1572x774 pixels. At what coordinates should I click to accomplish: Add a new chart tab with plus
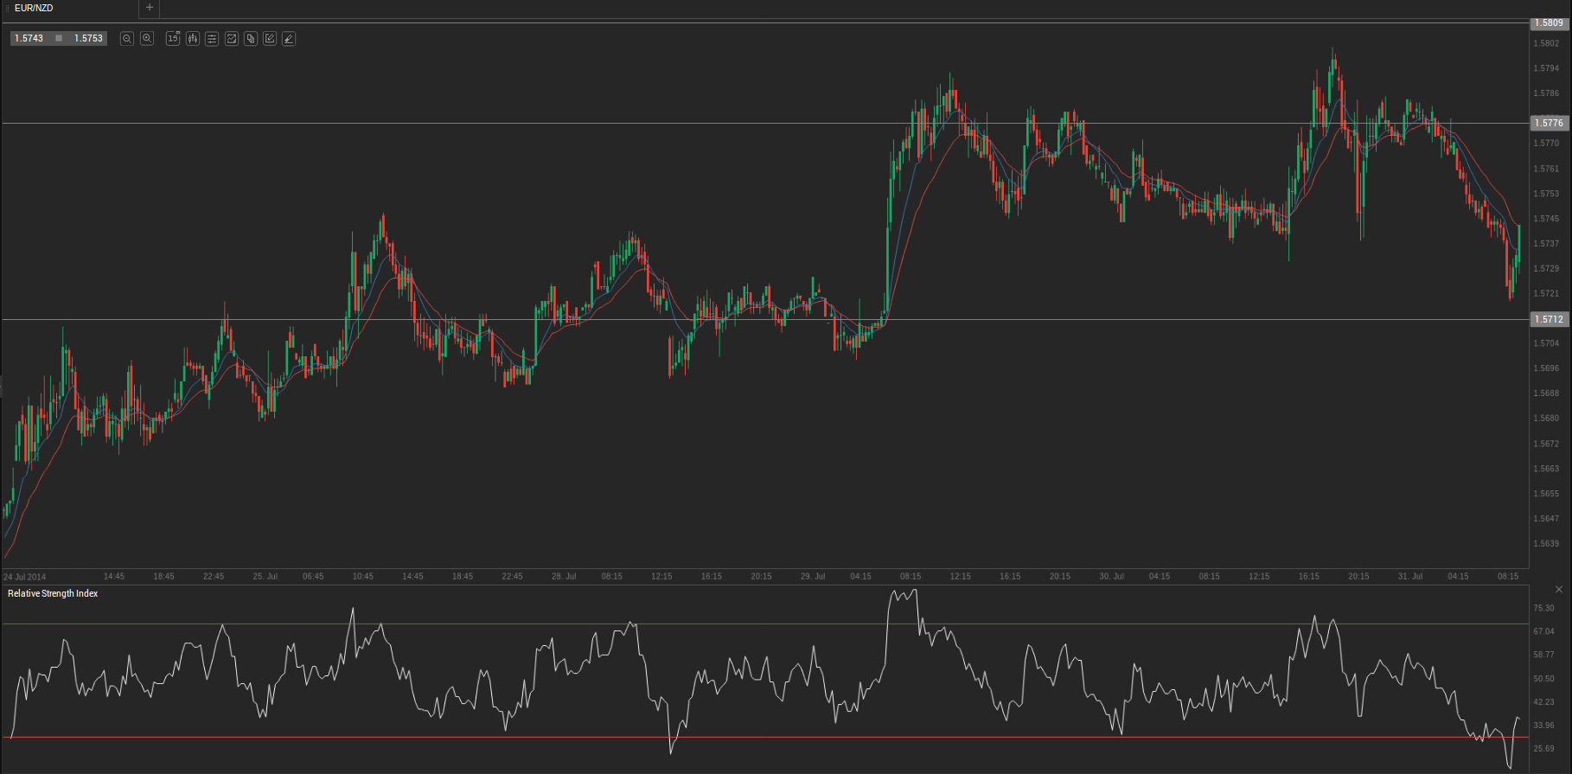[150, 8]
